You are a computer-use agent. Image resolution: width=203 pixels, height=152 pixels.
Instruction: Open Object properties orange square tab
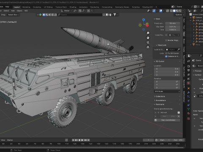(189, 88)
